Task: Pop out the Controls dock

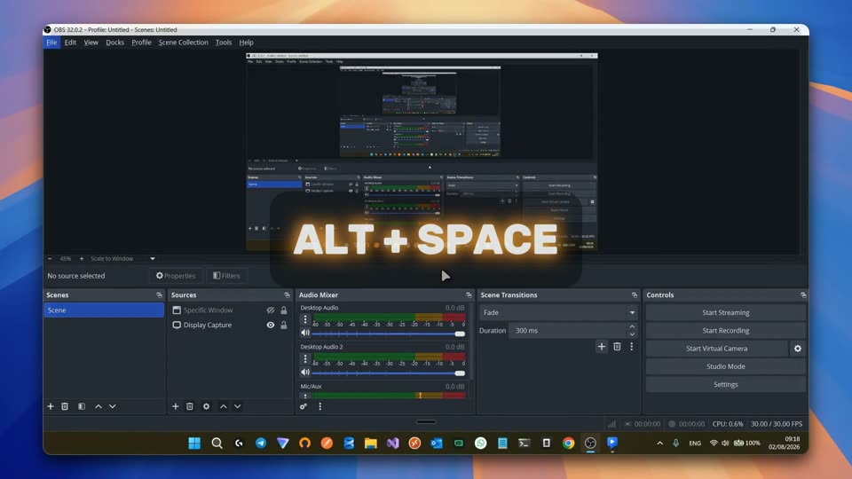Action: (x=803, y=294)
